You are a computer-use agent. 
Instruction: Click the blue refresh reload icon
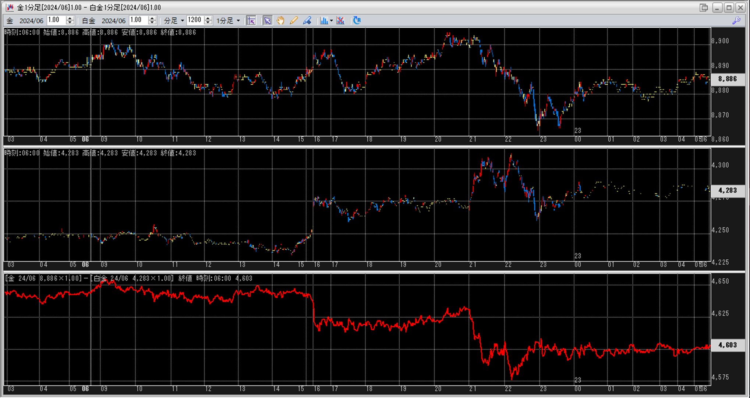[357, 21]
